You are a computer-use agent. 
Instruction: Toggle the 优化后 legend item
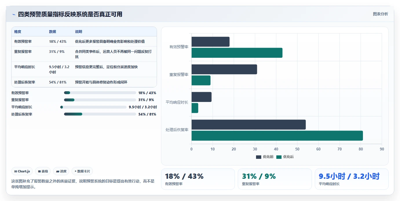coord(285,157)
